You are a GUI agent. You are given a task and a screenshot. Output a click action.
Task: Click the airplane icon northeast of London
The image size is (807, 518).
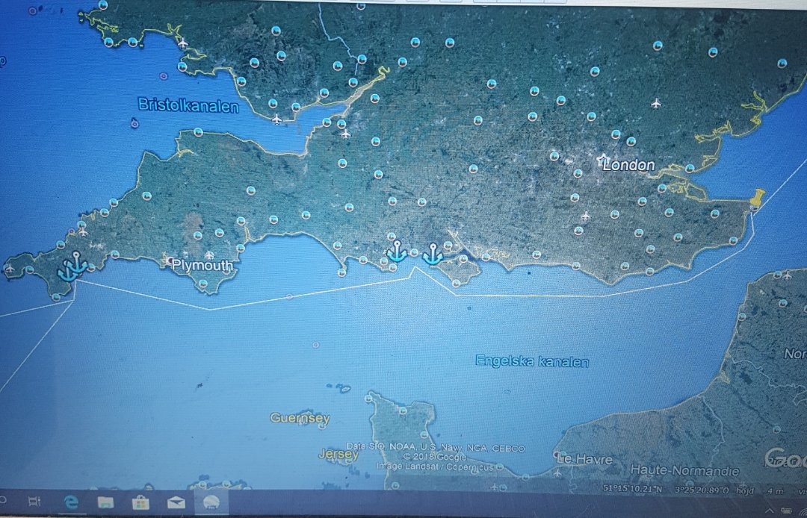(656, 102)
